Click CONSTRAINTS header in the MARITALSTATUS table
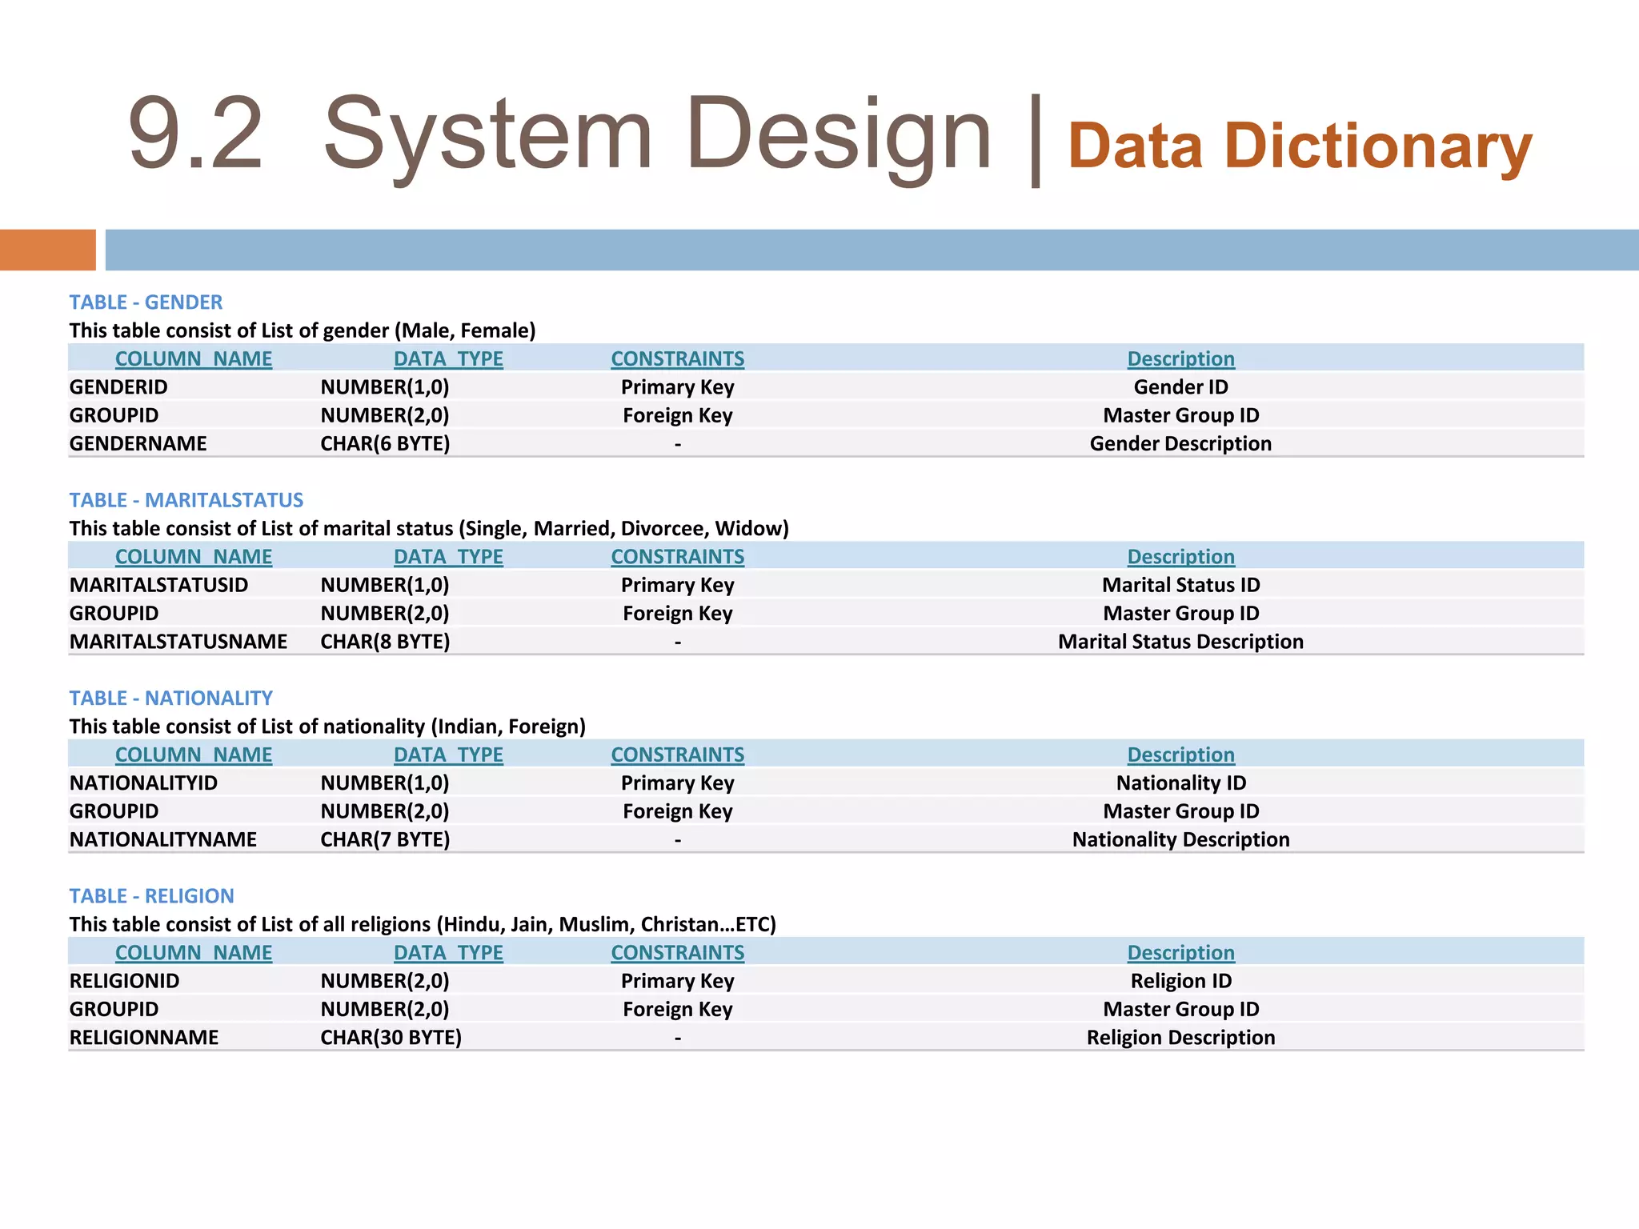 678,556
